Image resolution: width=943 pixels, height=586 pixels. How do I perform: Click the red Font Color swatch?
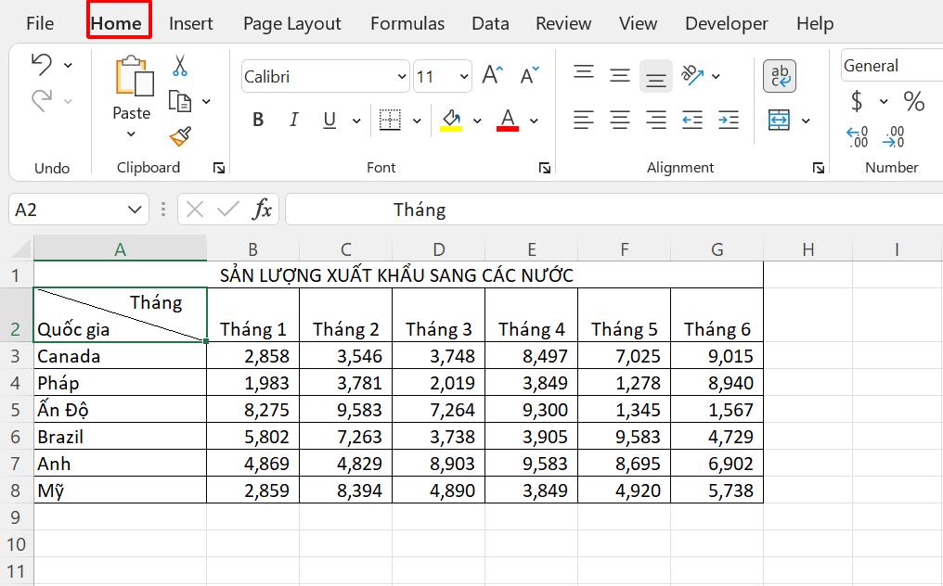[507, 120]
